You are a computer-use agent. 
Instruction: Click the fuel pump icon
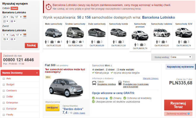point(120,83)
